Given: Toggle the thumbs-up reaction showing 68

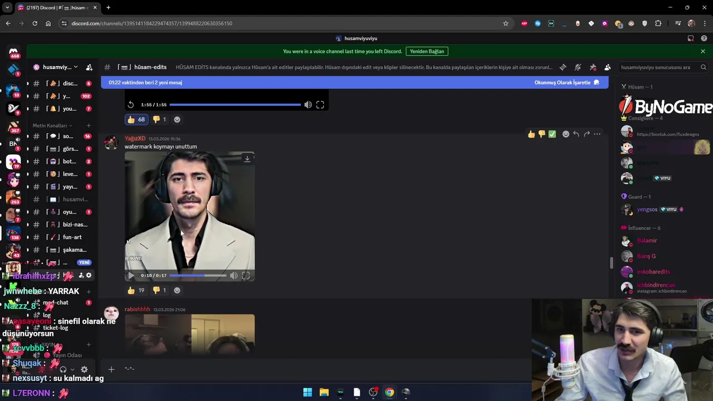Looking at the screenshot, I should click(136, 119).
